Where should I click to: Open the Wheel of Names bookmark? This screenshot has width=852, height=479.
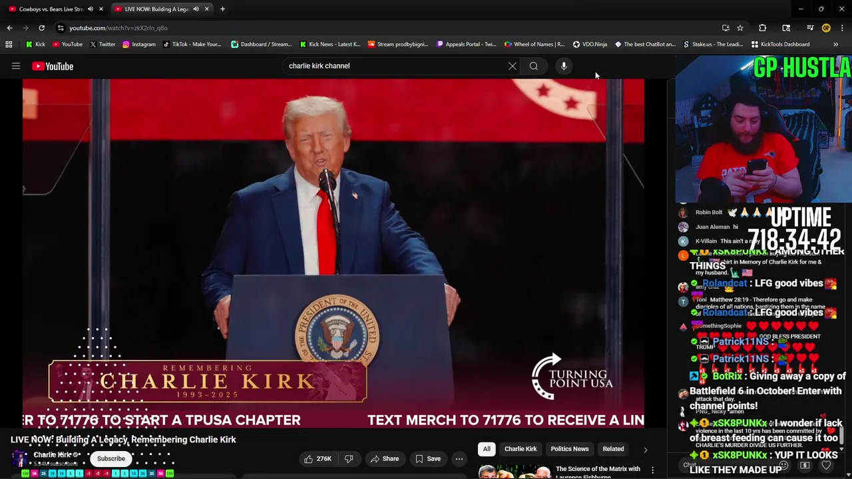tap(534, 44)
